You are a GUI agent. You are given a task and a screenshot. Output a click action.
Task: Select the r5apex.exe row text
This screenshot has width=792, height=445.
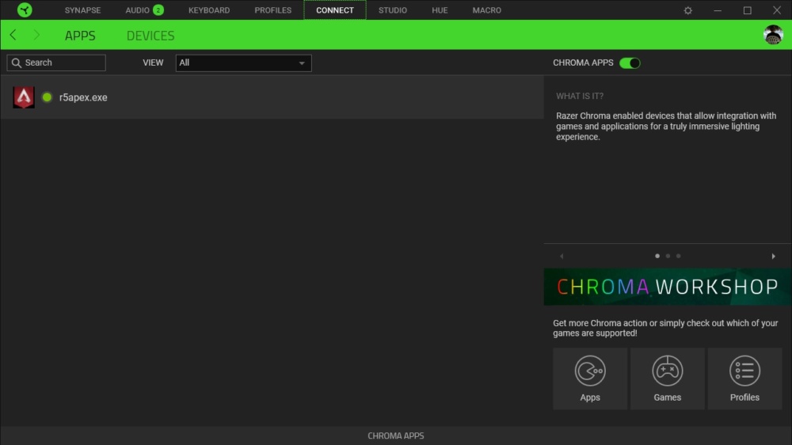pos(83,97)
